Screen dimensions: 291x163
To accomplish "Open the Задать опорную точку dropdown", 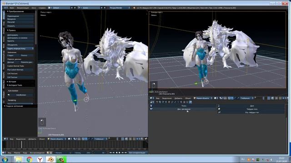I will coord(20,48).
